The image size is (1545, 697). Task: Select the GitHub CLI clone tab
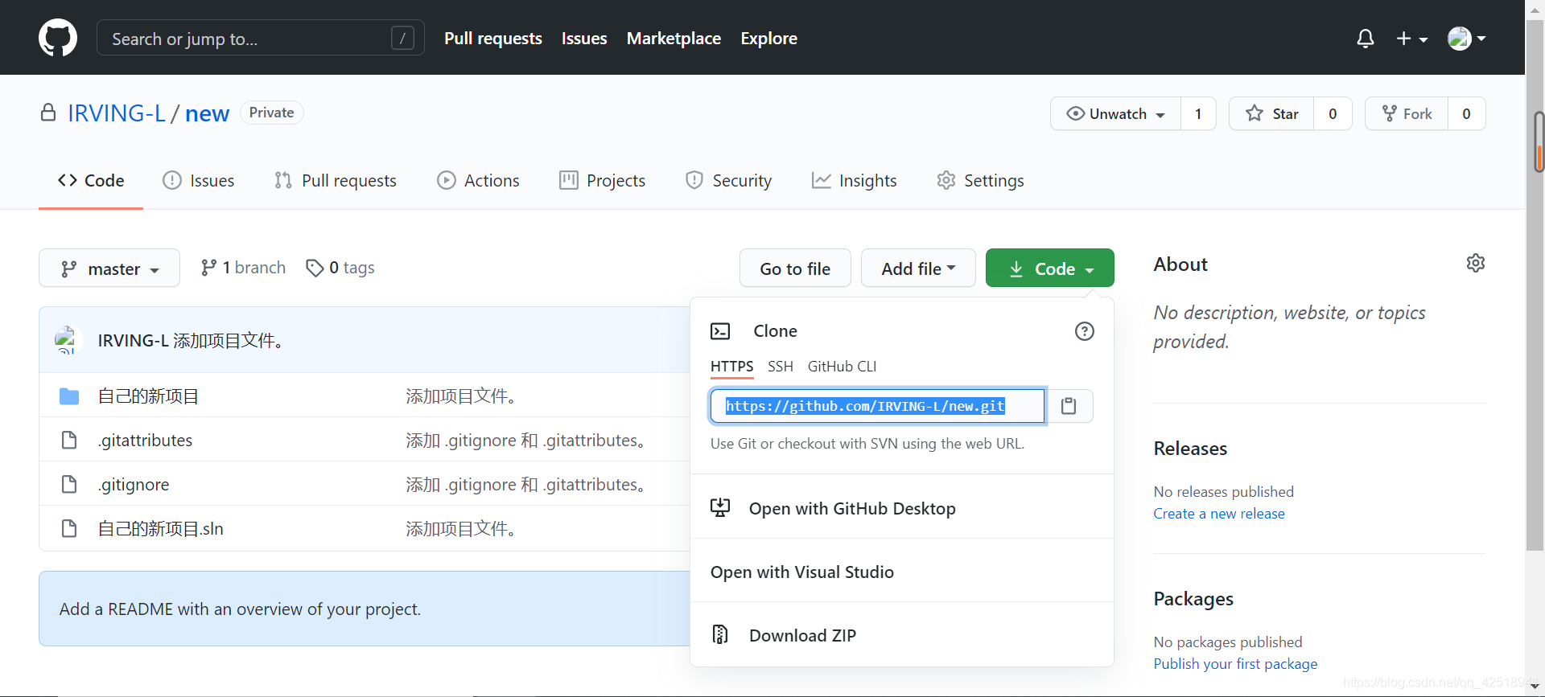(842, 367)
